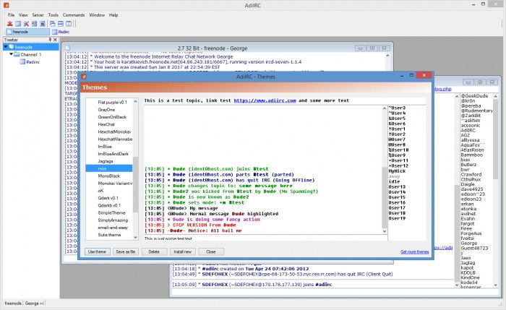Viewport: 506px width, 310px height.
Task: Click the theme list's down arrow
Action: coord(135,237)
